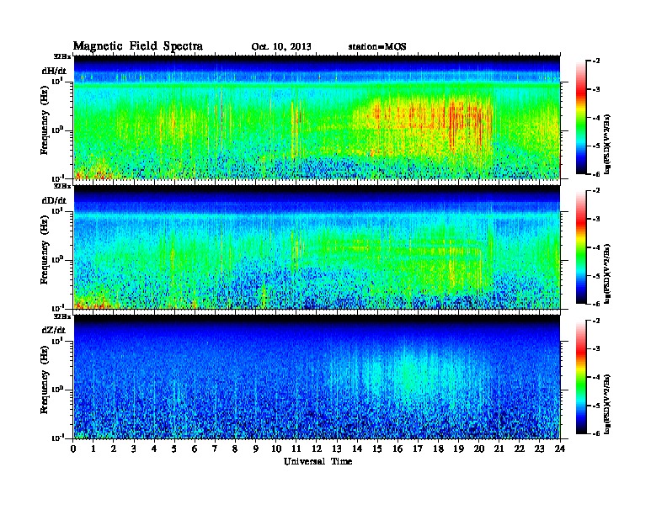667x515 pixels.
Task: Click the '15' tick label on the time axis
Action: [x=377, y=449]
